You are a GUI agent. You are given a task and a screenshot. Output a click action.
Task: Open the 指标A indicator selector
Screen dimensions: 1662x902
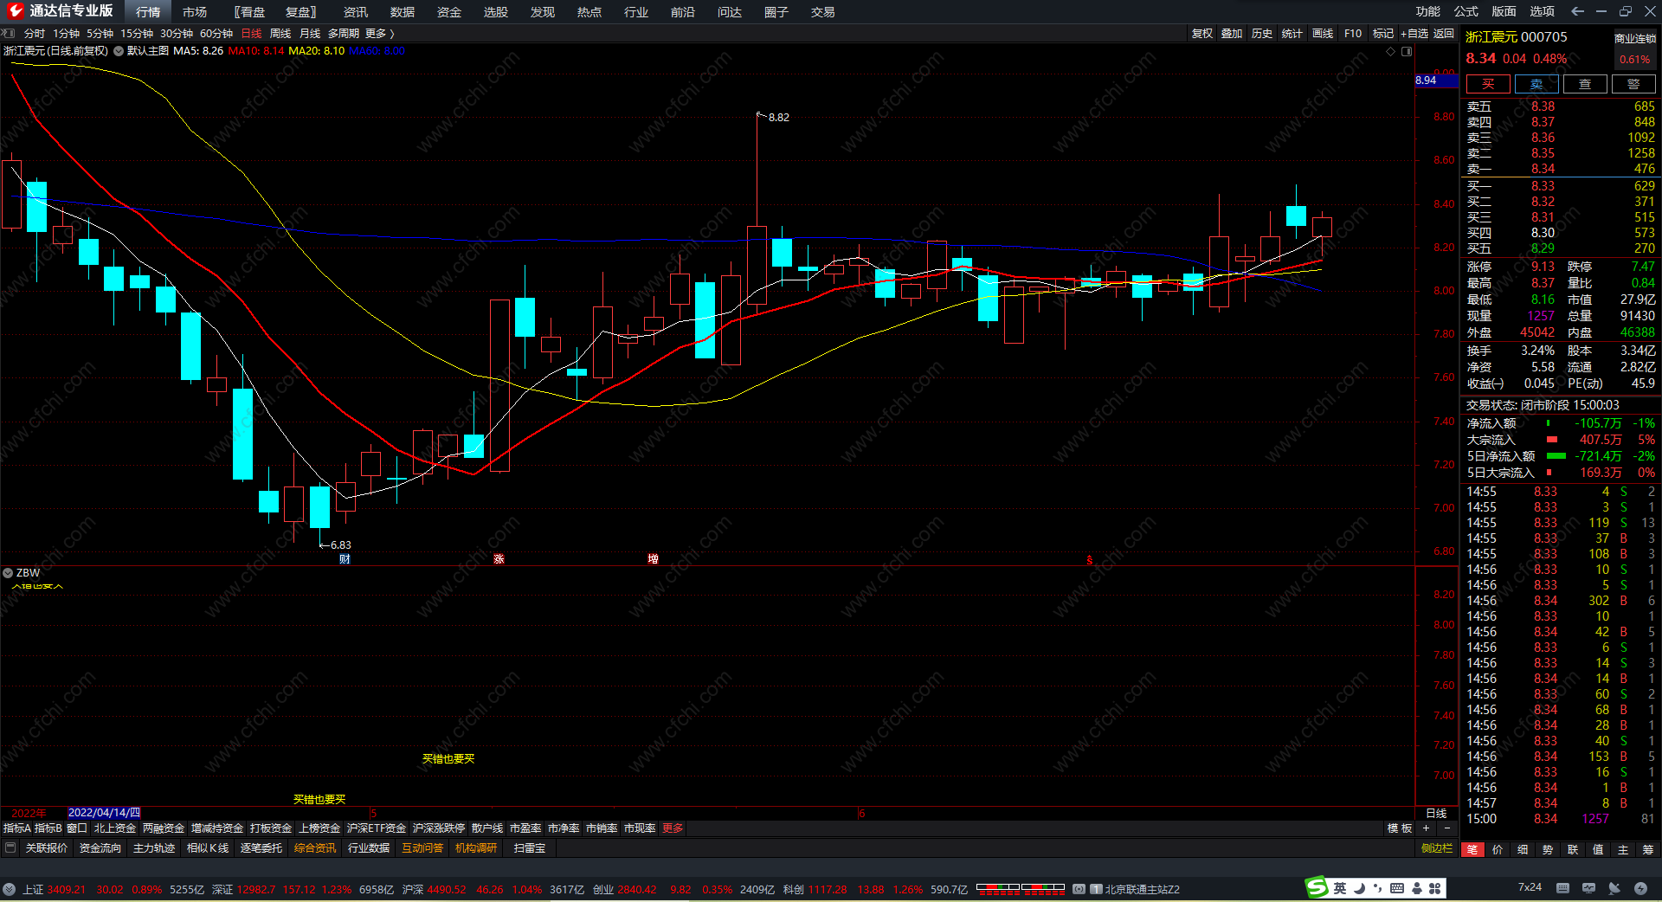17,828
